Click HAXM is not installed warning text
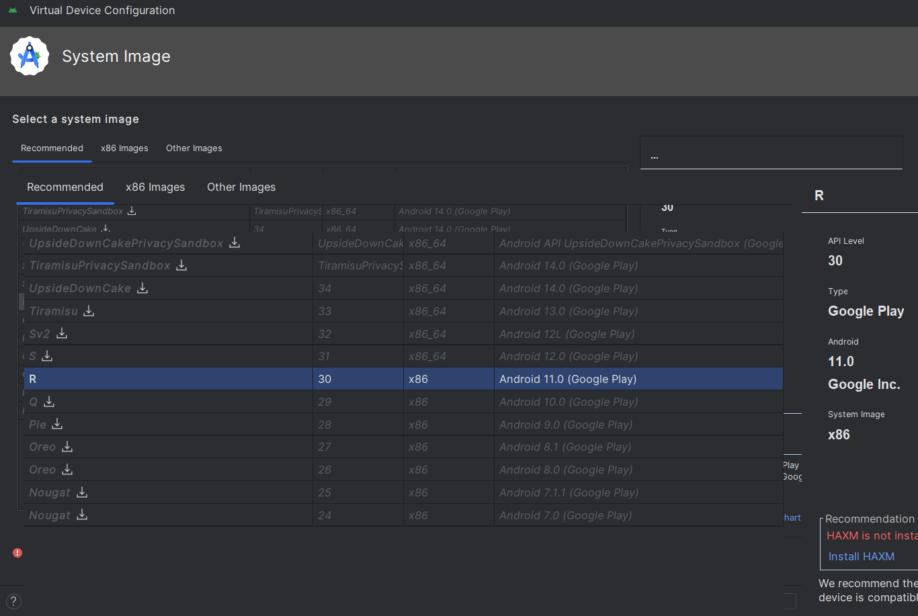 click(872, 535)
